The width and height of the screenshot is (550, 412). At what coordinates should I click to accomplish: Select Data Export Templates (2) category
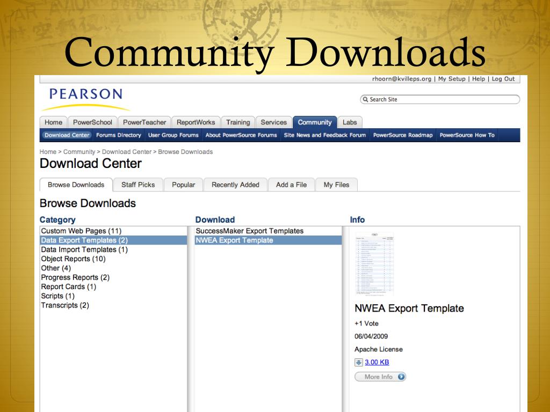coord(113,240)
